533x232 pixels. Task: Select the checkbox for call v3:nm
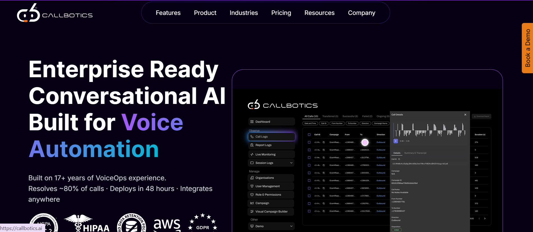point(309,150)
